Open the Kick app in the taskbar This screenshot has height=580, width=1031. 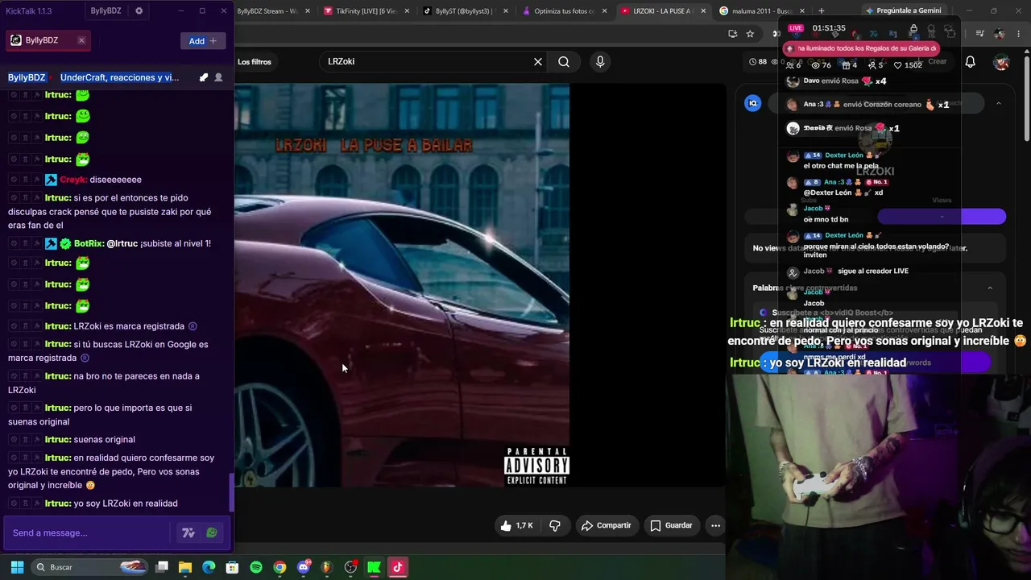coord(374,567)
